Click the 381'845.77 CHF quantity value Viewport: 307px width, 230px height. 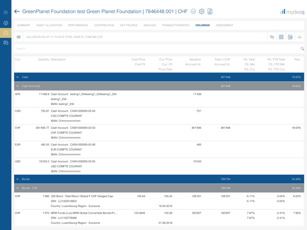[42, 128]
